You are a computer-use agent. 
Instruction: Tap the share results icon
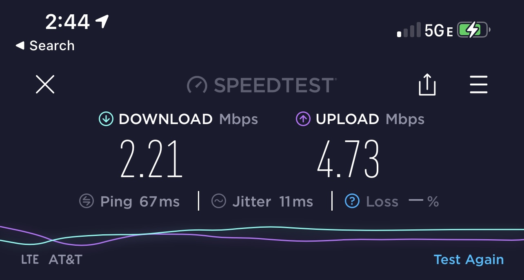[x=427, y=84]
